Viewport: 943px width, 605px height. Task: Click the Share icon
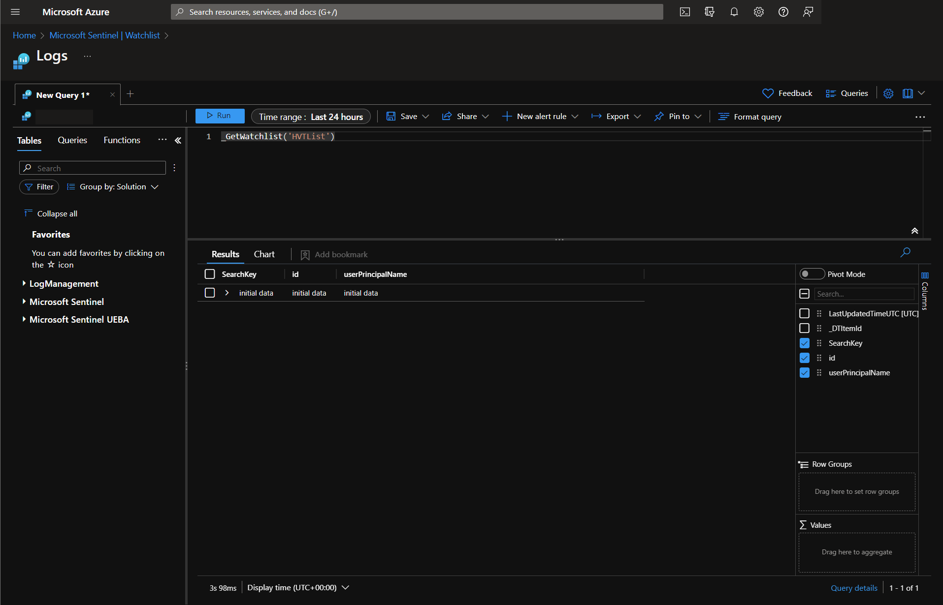(447, 117)
